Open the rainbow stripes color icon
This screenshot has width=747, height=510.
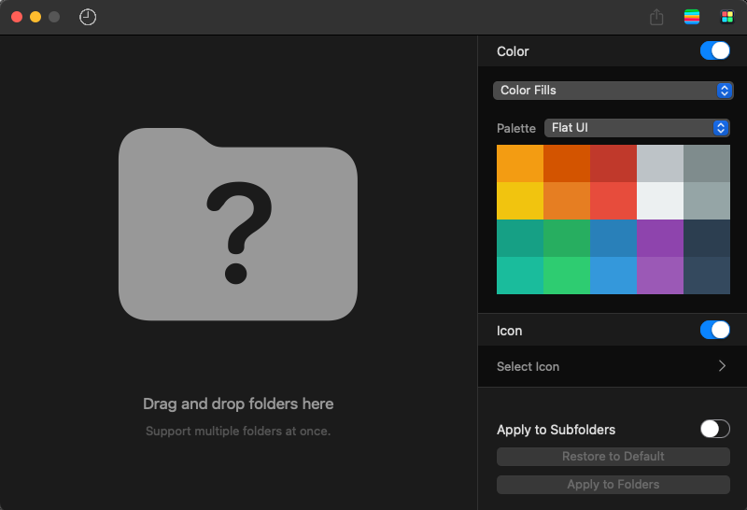(692, 17)
